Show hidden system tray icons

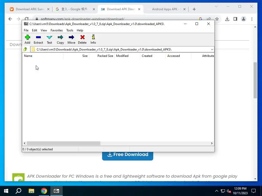point(216,191)
